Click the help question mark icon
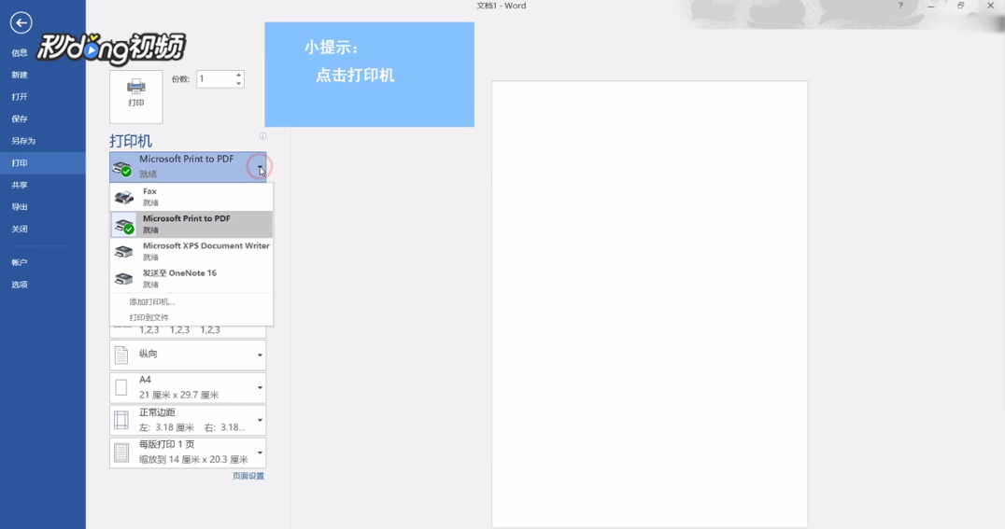The height and width of the screenshot is (529, 1005). [900, 6]
